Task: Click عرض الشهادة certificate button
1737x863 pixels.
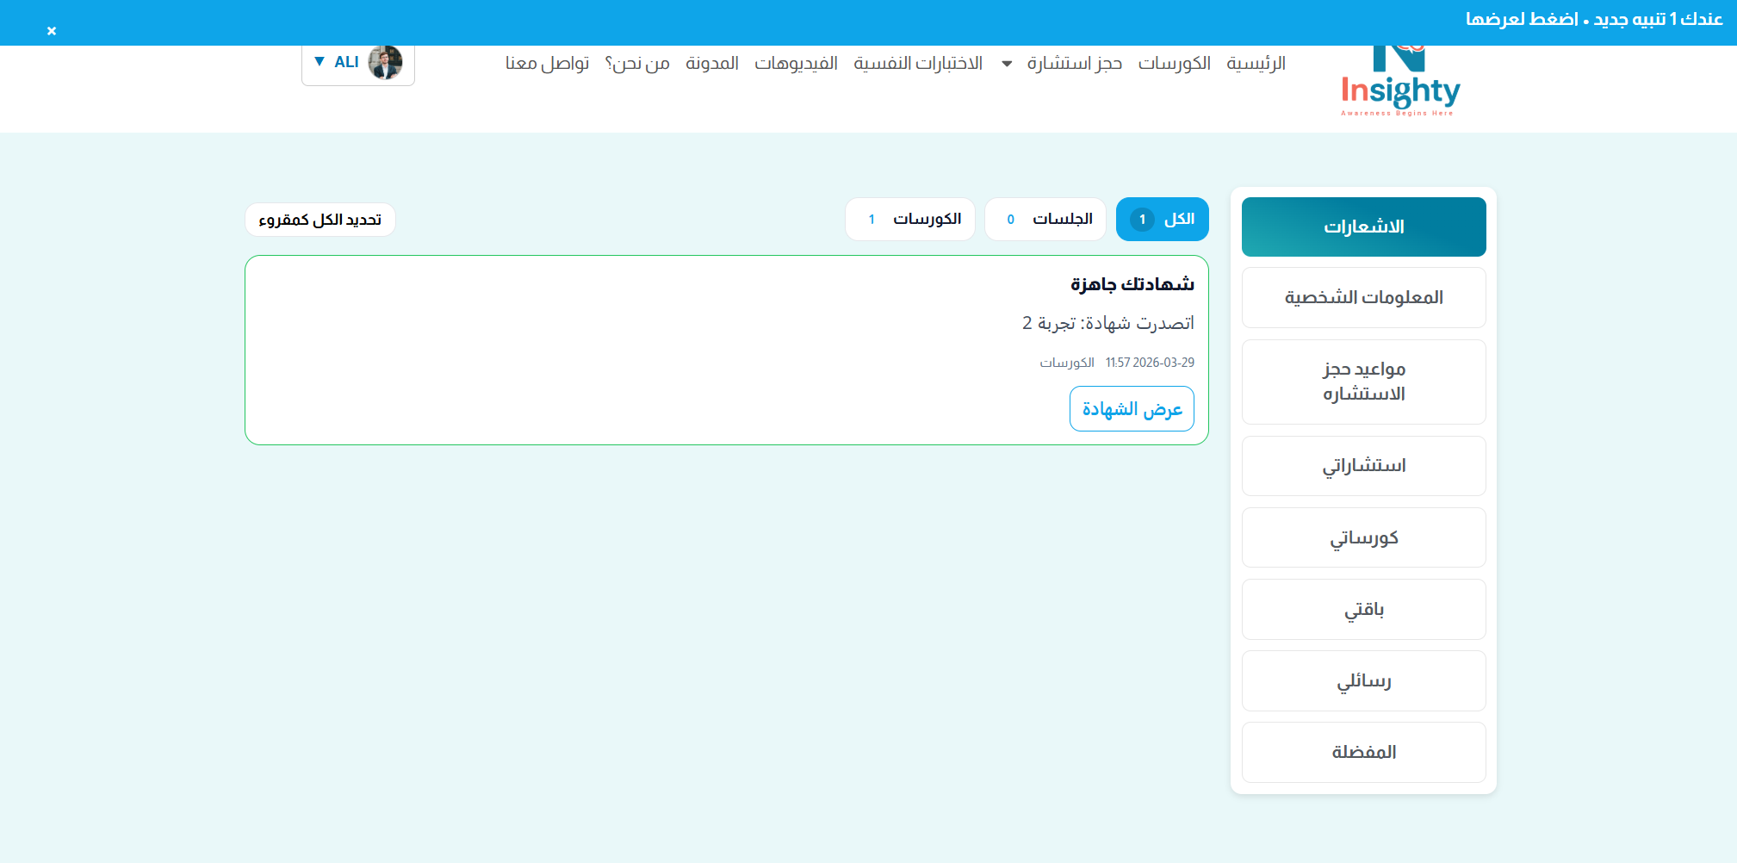Action: point(1132,409)
